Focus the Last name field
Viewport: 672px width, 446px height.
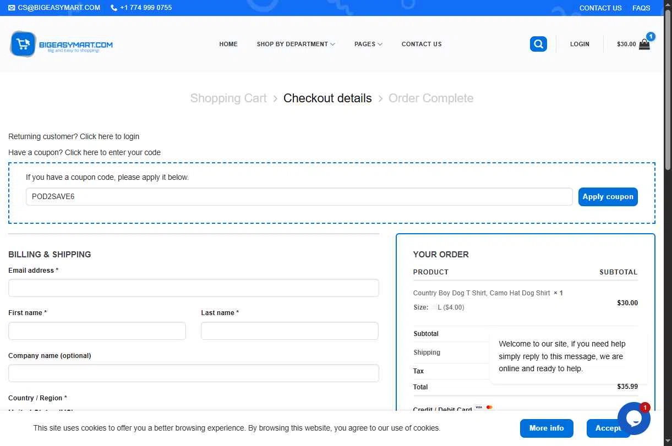point(289,331)
